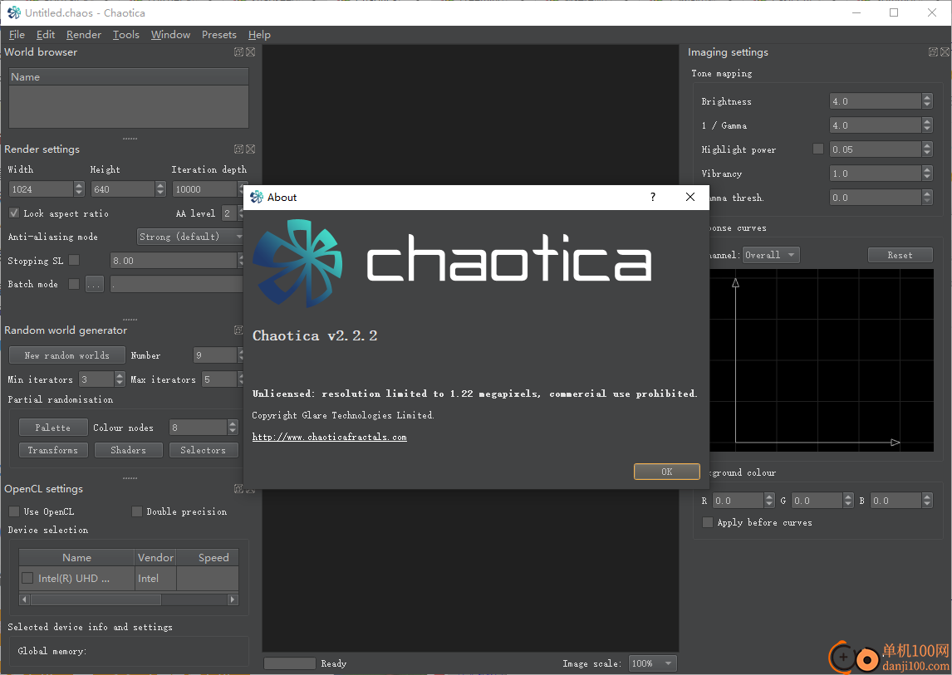Adjust the Brightness spinner arrows
The width and height of the screenshot is (952, 675).
pyautogui.click(x=926, y=101)
